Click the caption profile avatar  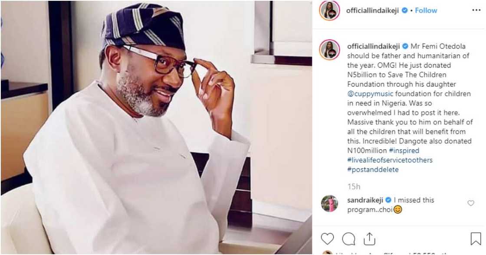[x=329, y=49]
